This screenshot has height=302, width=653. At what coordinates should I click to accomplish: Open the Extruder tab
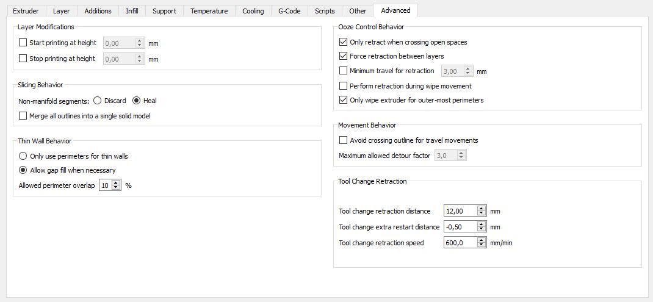click(26, 11)
